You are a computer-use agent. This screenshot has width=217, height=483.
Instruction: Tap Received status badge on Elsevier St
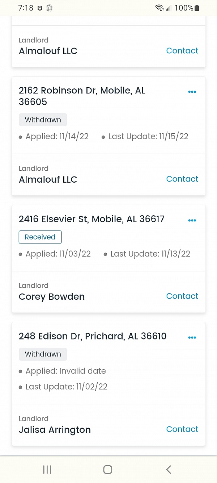(x=40, y=237)
